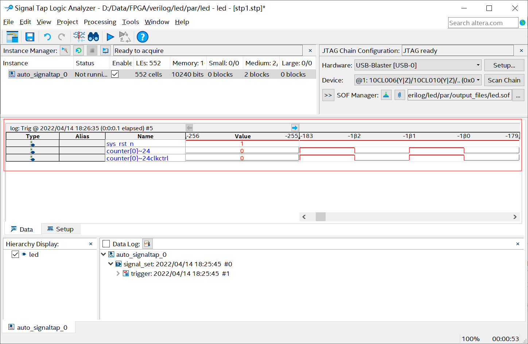Image resolution: width=528 pixels, height=344 pixels.
Task: Undo the last action
Action: click(x=47, y=37)
